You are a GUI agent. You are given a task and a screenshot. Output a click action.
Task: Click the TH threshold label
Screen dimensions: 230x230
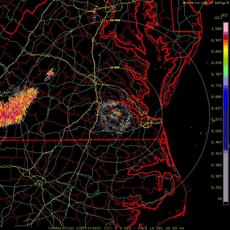click(220, 199)
